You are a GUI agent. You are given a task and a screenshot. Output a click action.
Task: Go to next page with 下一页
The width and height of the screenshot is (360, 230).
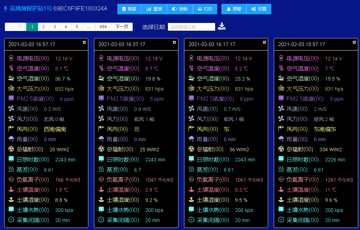coord(122,27)
